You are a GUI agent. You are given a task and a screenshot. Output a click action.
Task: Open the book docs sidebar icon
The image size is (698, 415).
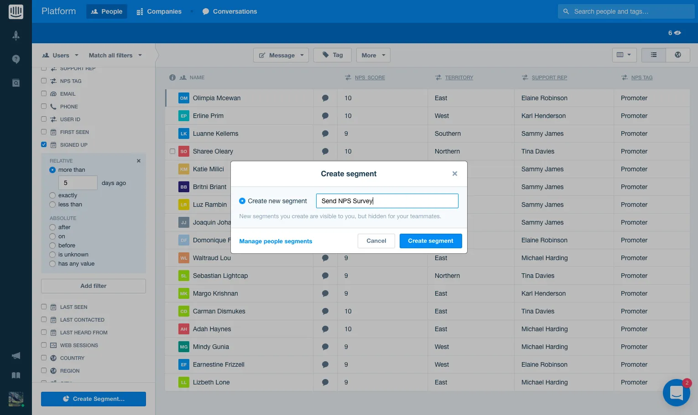16,375
